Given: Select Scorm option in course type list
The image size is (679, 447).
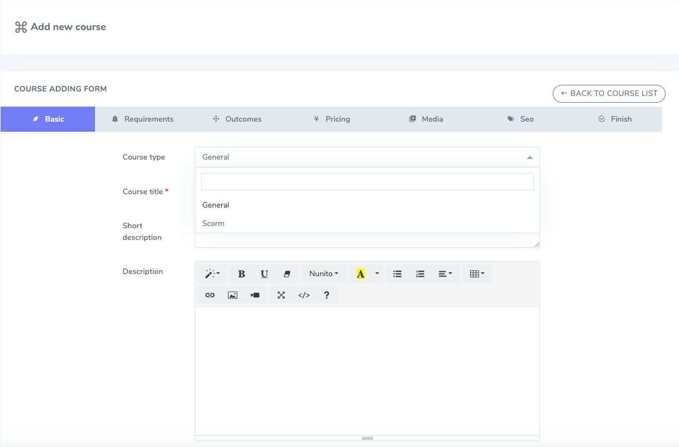Looking at the screenshot, I should pos(213,224).
